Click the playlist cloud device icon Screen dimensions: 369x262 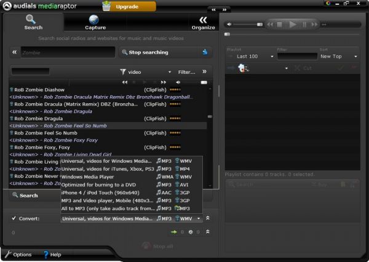coord(243,68)
